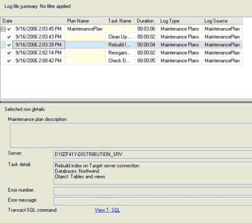This screenshot has height=223, width=252.
Task: Sort by the Task Name column header
Action: tap(120, 21)
